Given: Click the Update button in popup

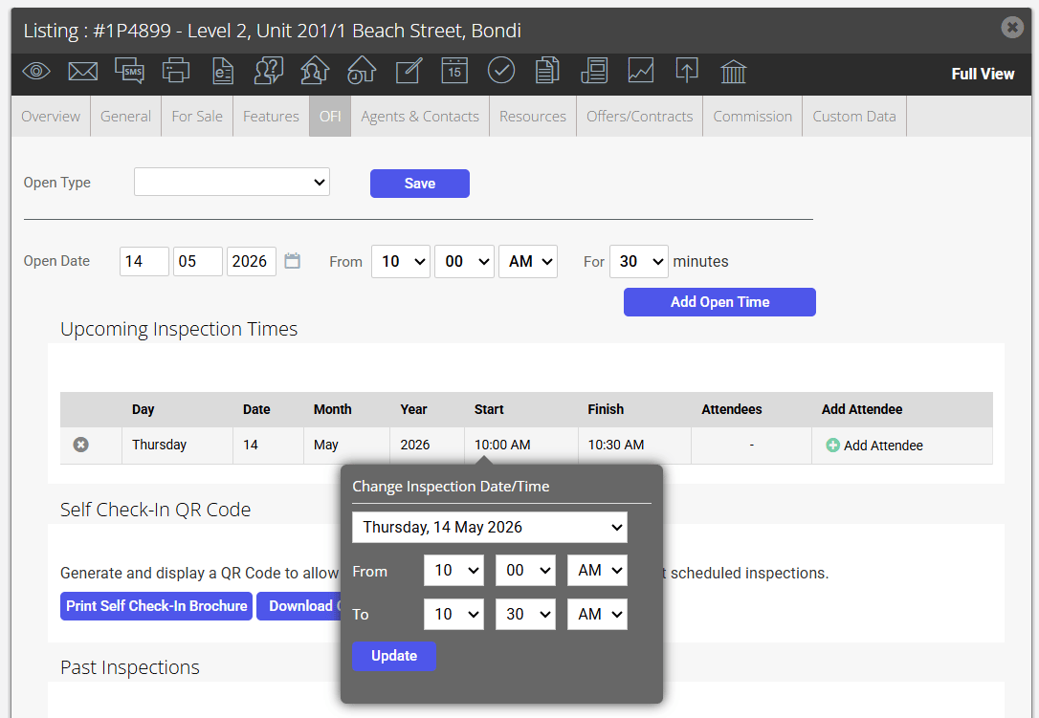Looking at the screenshot, I should point(394,656).
